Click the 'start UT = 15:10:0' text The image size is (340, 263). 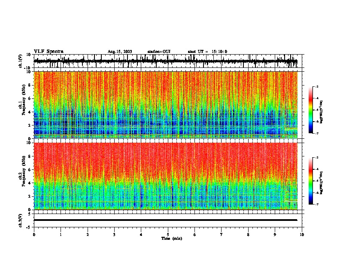click(207, 52)
